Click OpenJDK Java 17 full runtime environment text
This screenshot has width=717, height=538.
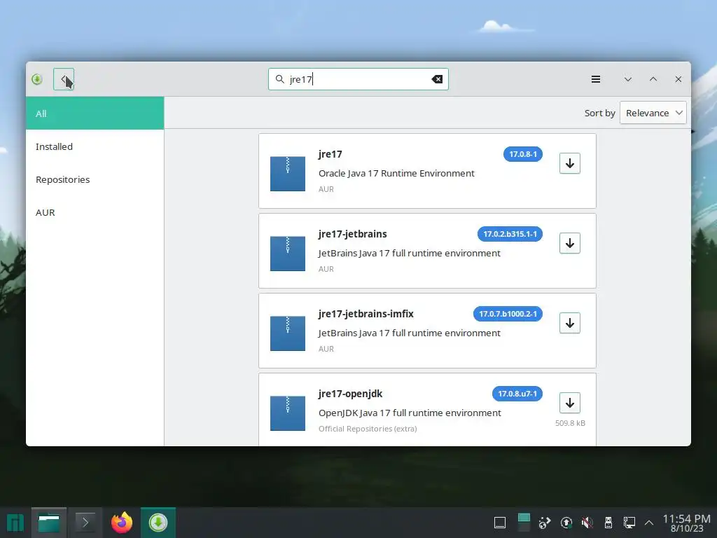click(x=410, y=413)
